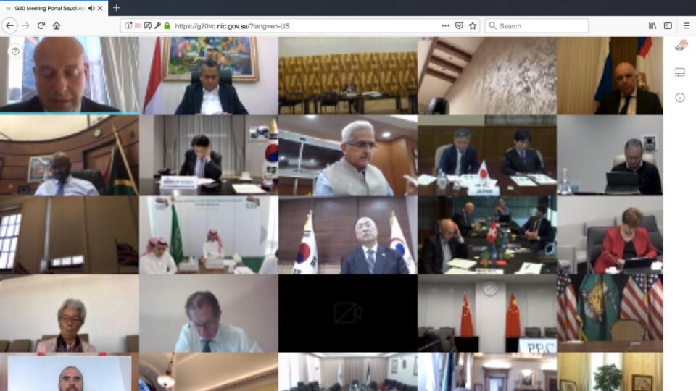Select the man by the South African flag
Image resolution: width=696 pixels, height=391 pixels.
[x=70, y=156]
